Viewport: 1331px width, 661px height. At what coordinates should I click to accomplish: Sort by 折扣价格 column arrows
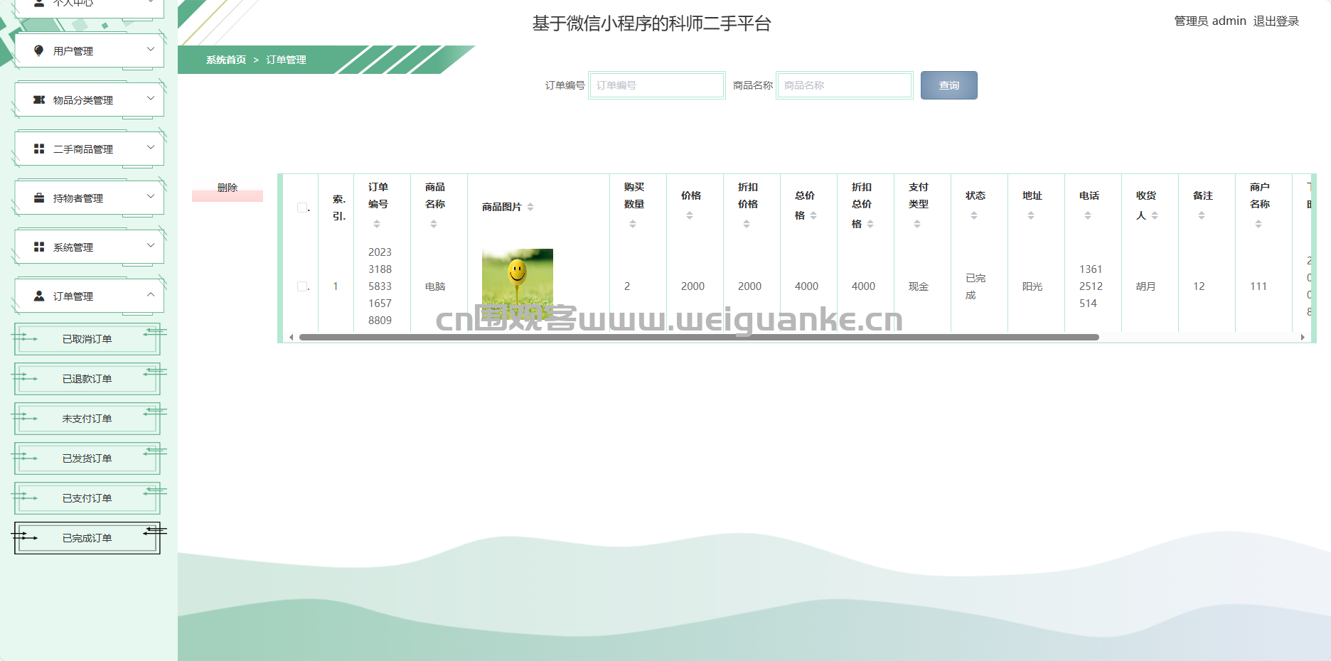pyautogui.click(x=747, y=224)
